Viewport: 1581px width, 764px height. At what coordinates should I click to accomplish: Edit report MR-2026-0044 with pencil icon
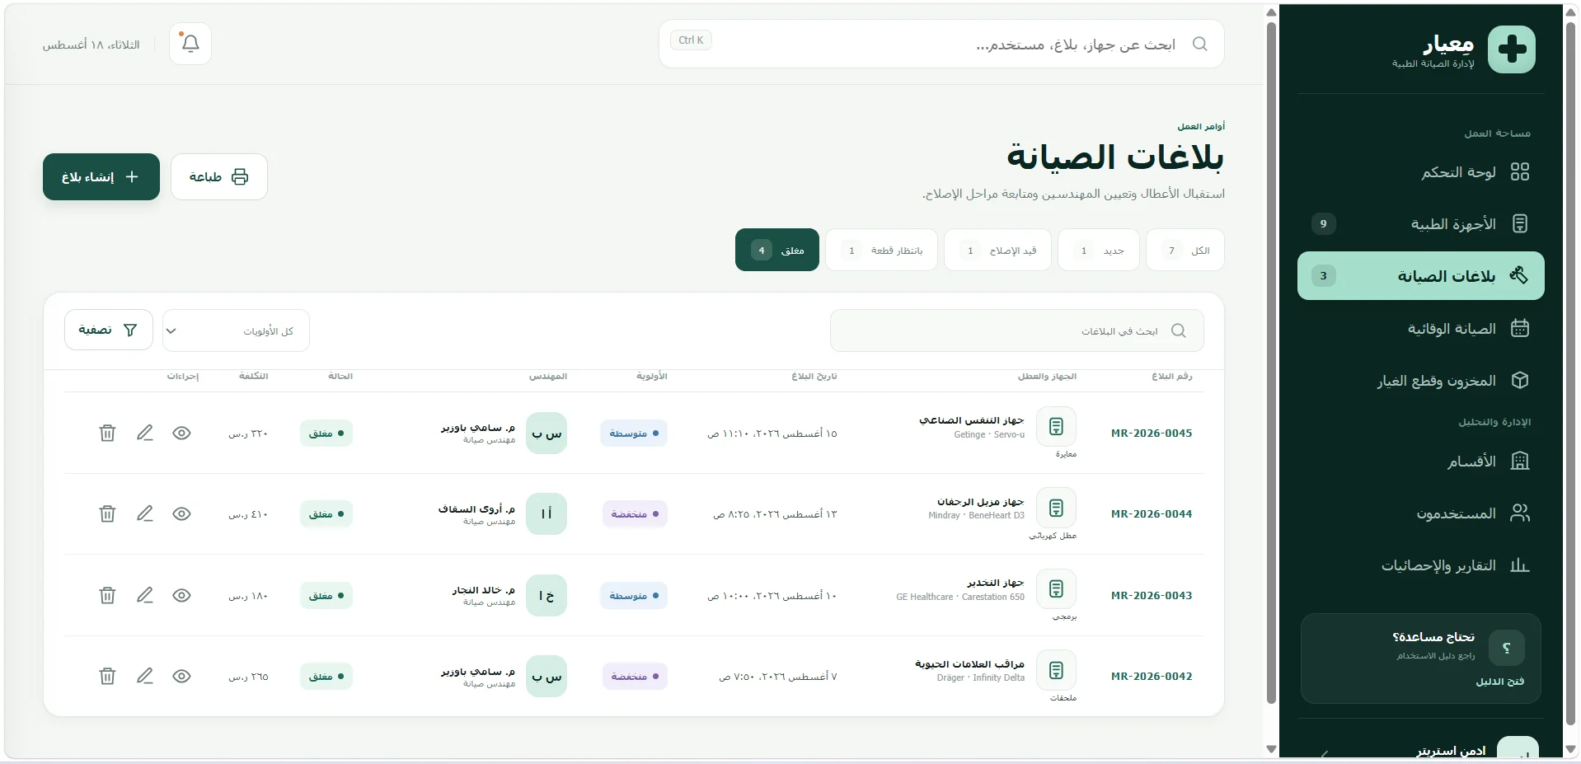[x=145, y=513]
